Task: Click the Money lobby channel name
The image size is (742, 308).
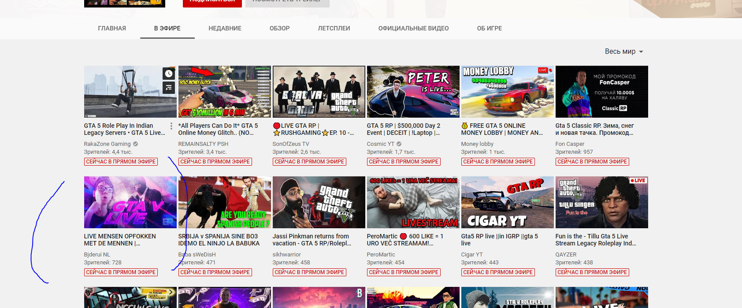Action: click(477, 144)
